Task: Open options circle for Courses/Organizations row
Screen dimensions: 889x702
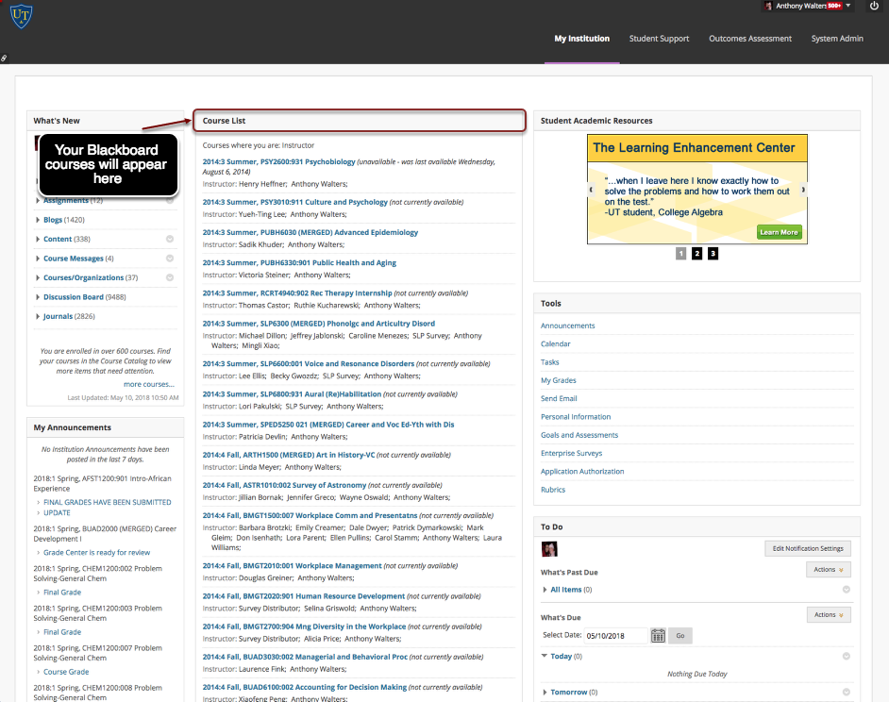Action: click(170, 277)
